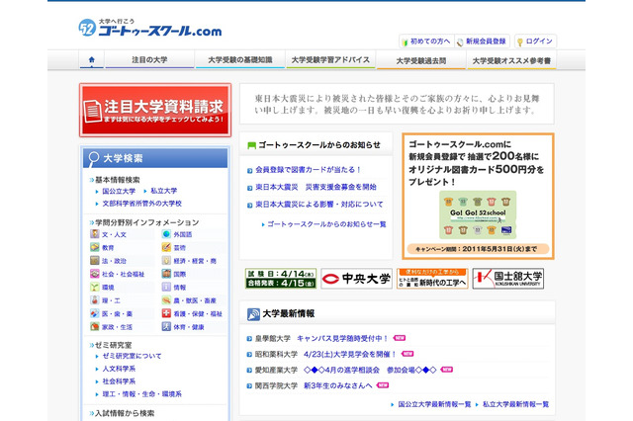Click the 文・人文 category icon
This screenshot has height=421, width=633.
pos(95,234)
